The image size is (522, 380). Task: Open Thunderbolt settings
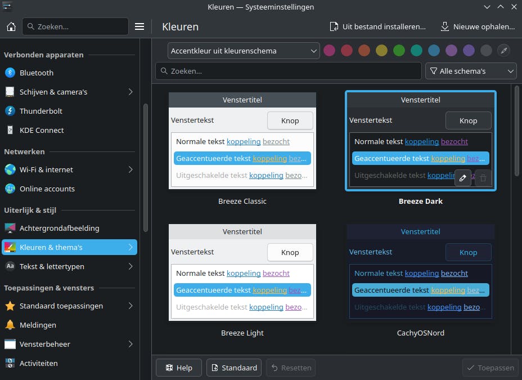tap(69, 111)
